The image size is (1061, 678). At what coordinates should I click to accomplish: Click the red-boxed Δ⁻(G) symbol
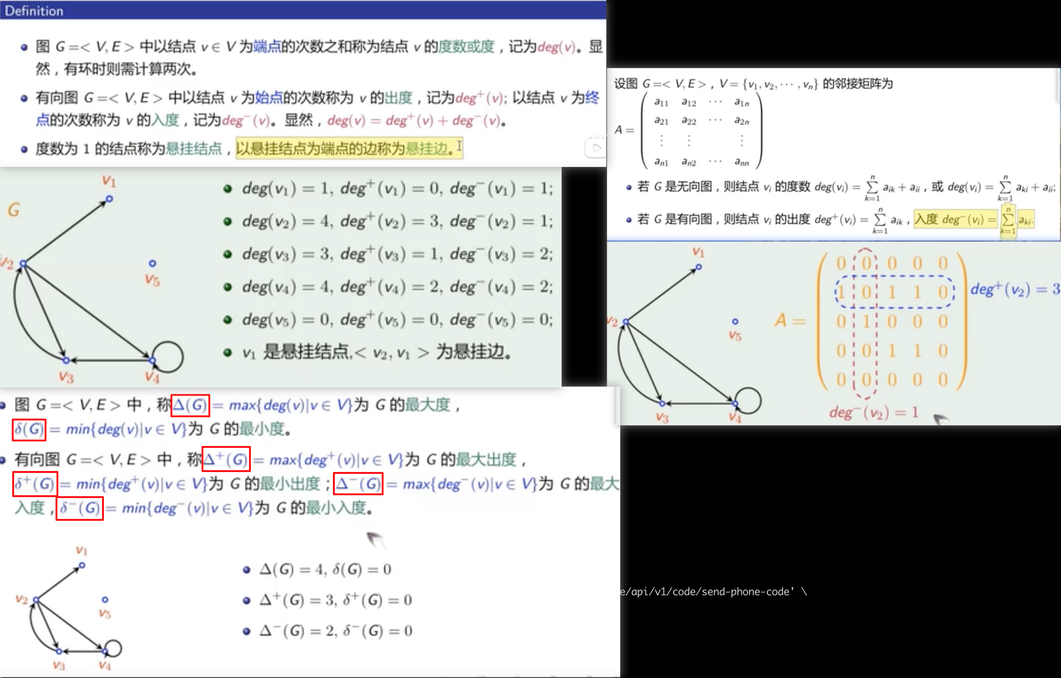(358, 484)
